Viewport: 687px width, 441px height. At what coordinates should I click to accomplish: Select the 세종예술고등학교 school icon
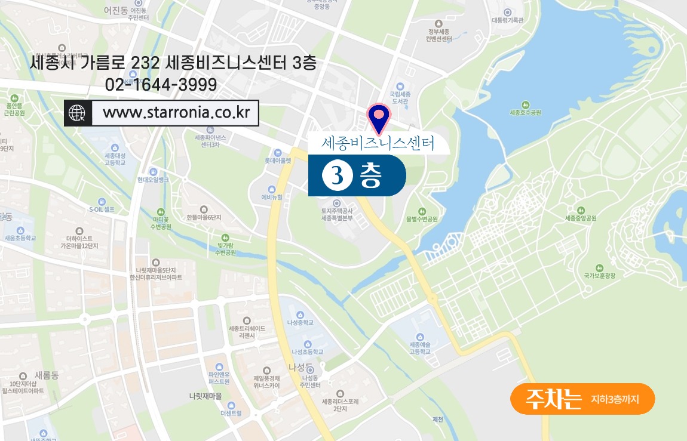click(420, 337)
